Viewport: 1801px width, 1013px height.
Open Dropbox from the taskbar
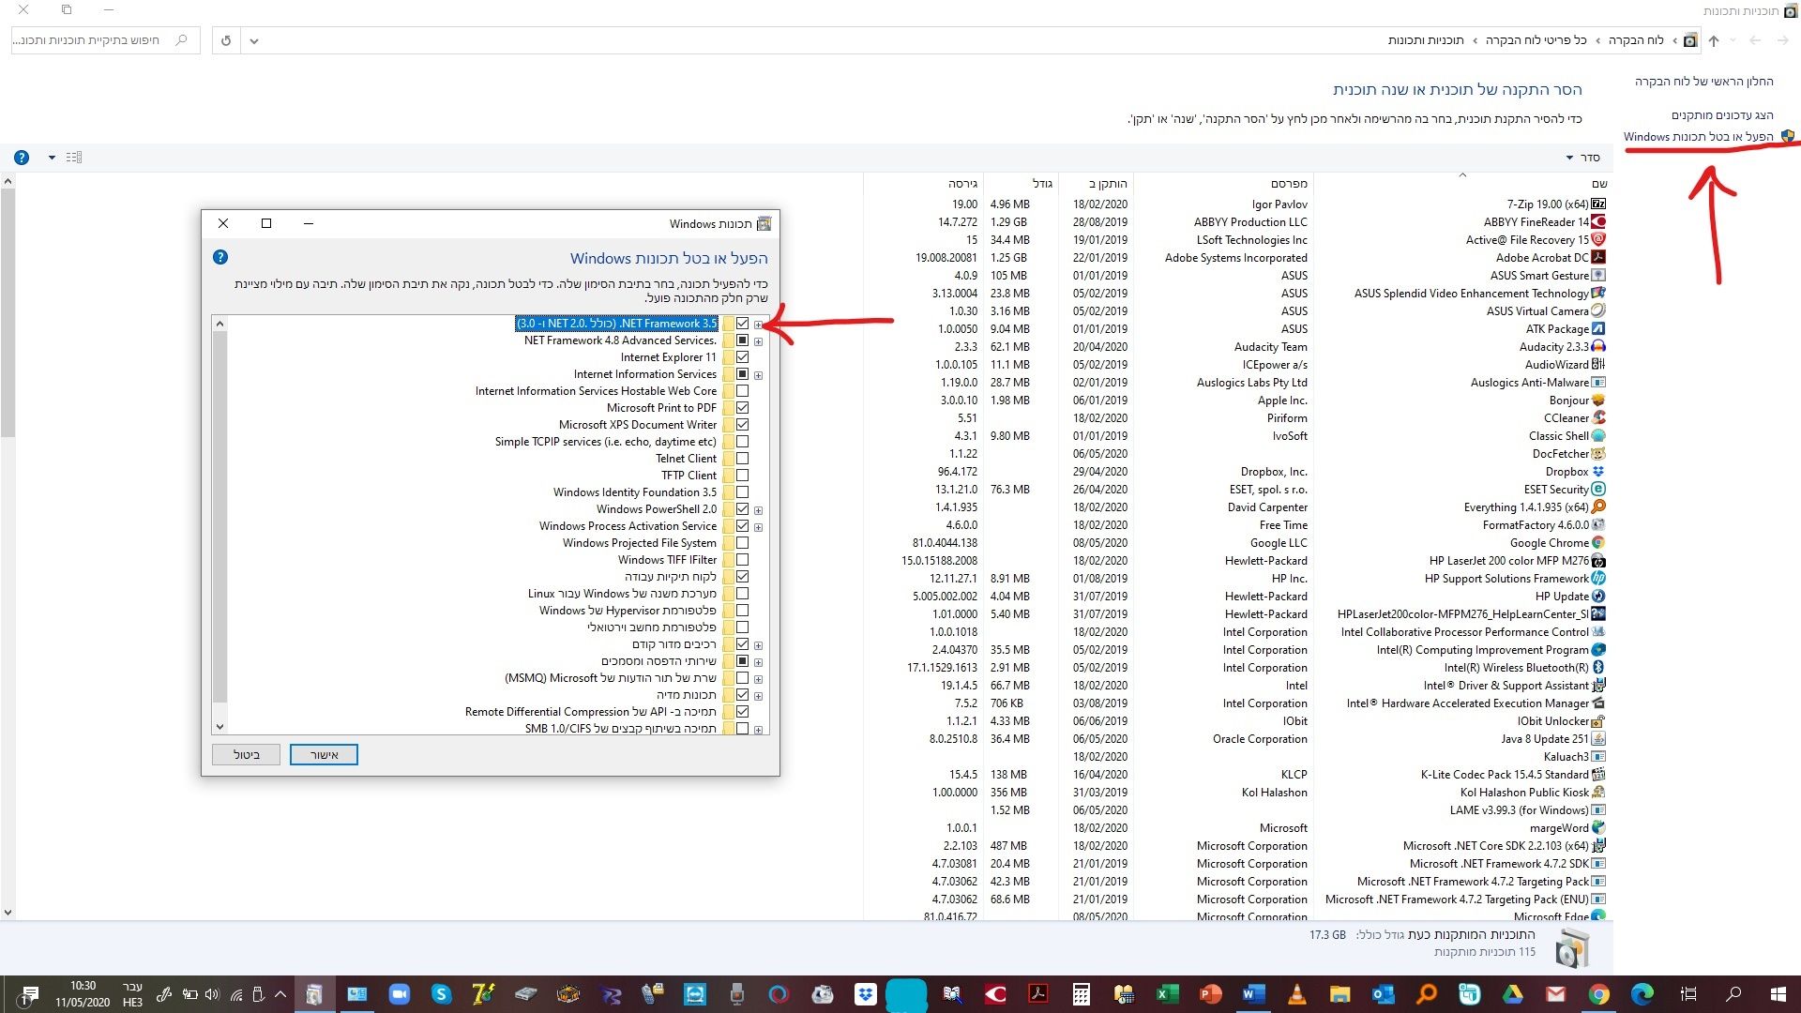click(x=865, y=994)
